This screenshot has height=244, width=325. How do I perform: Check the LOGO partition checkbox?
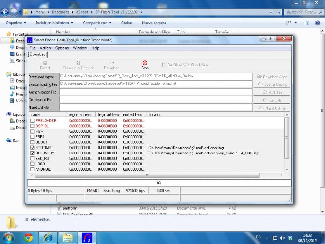click(33, 164)
